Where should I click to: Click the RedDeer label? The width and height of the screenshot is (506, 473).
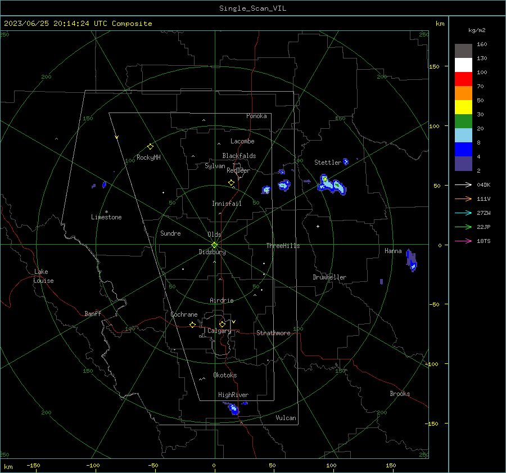tap(238, 170)
